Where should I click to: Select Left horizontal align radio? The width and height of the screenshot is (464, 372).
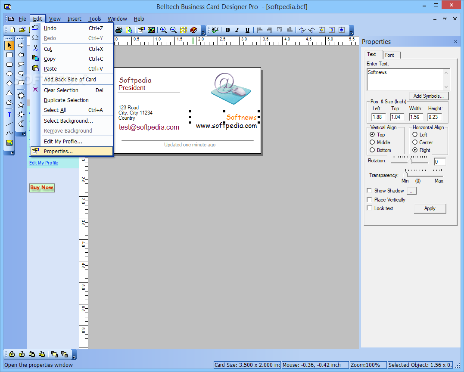point(415,134)
